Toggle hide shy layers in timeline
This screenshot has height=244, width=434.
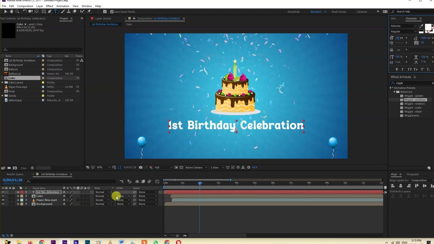(x=137, y=182)
